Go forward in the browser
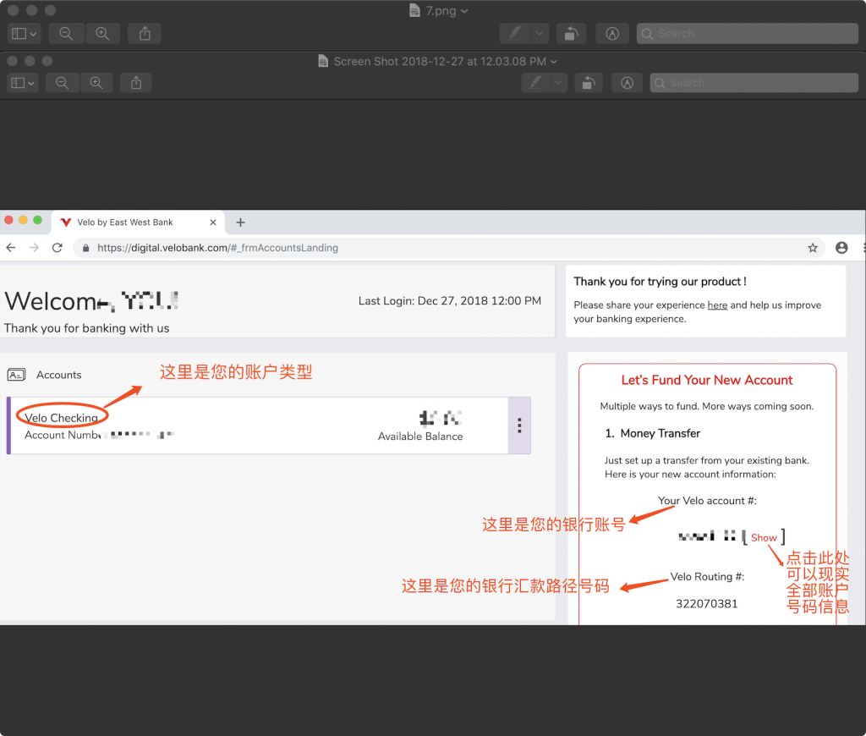This screenshot has height=736, width=866. point(34,248)
